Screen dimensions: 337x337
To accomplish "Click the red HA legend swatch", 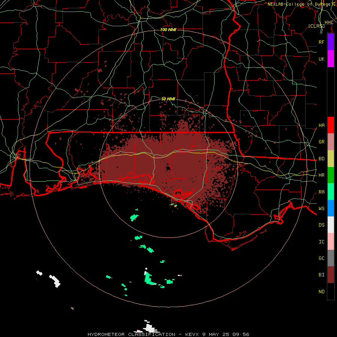I will 331,125.
